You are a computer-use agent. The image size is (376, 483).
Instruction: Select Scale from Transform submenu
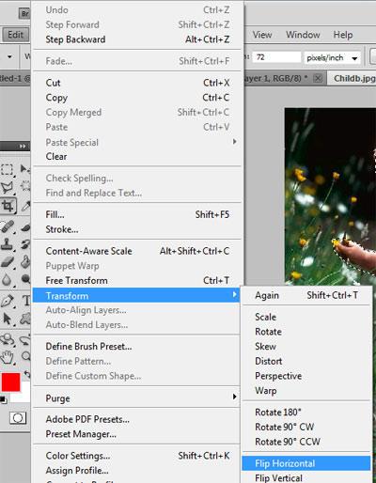pos(265,317)
